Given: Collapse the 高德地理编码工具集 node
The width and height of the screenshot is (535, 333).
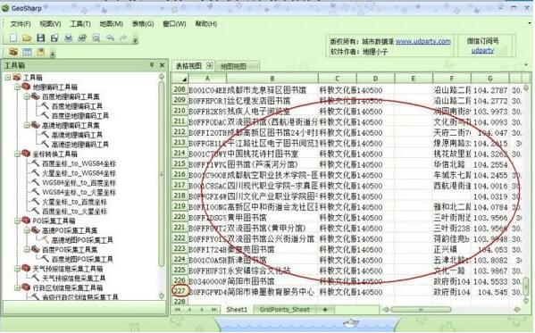Looking at the screenshot, I should point(27,125).
